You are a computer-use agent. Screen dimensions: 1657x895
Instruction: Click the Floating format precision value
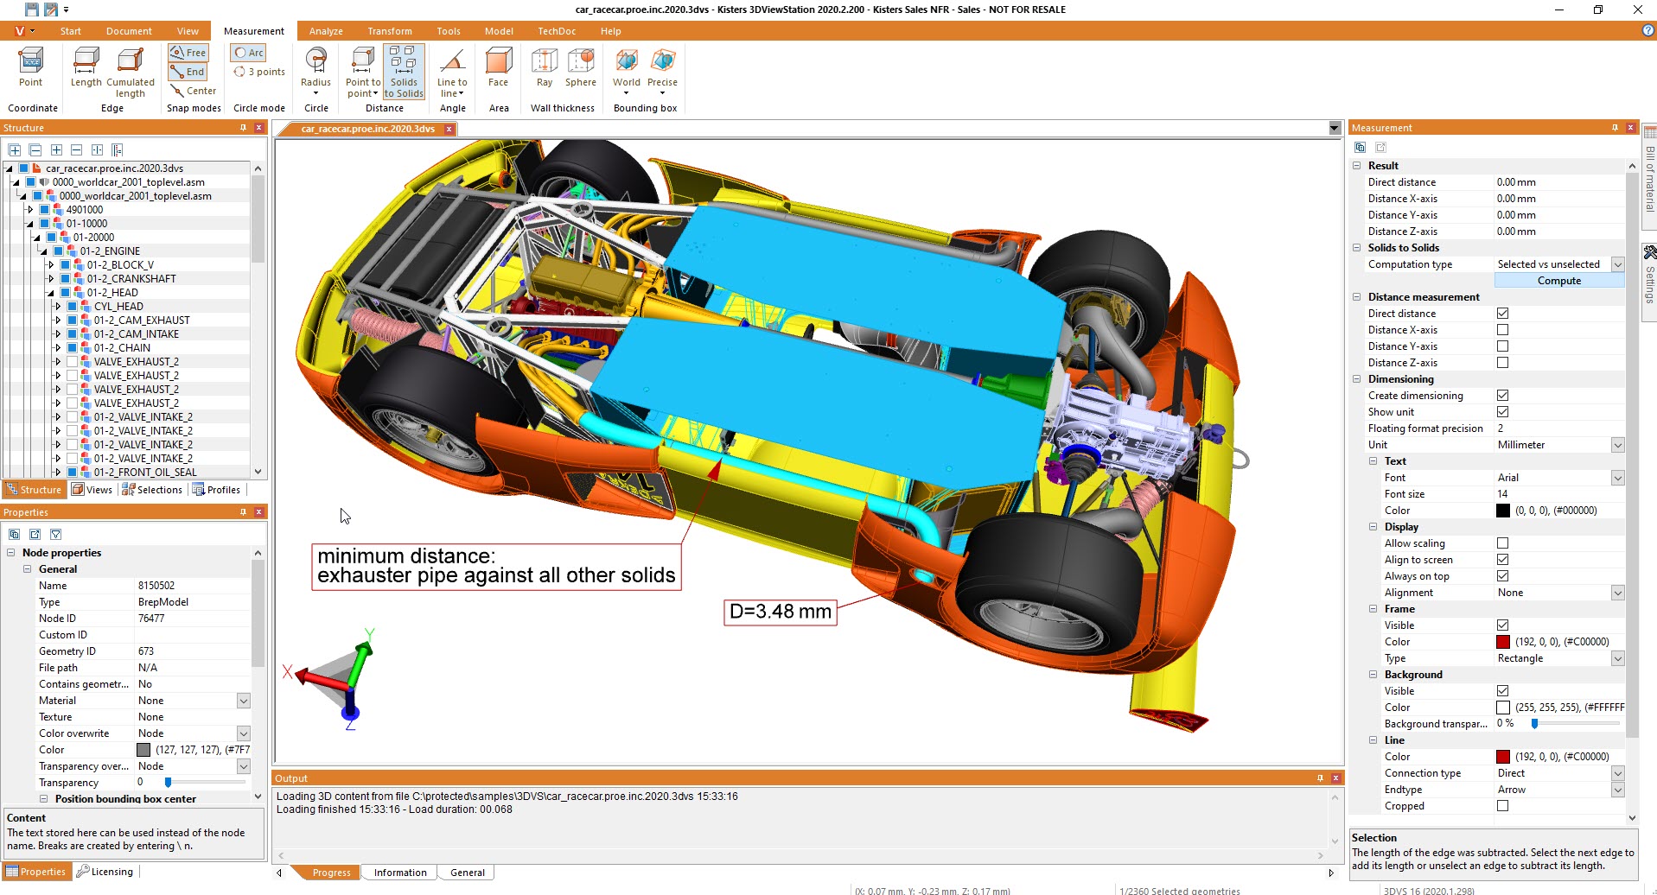click(x=1559, y=428)
